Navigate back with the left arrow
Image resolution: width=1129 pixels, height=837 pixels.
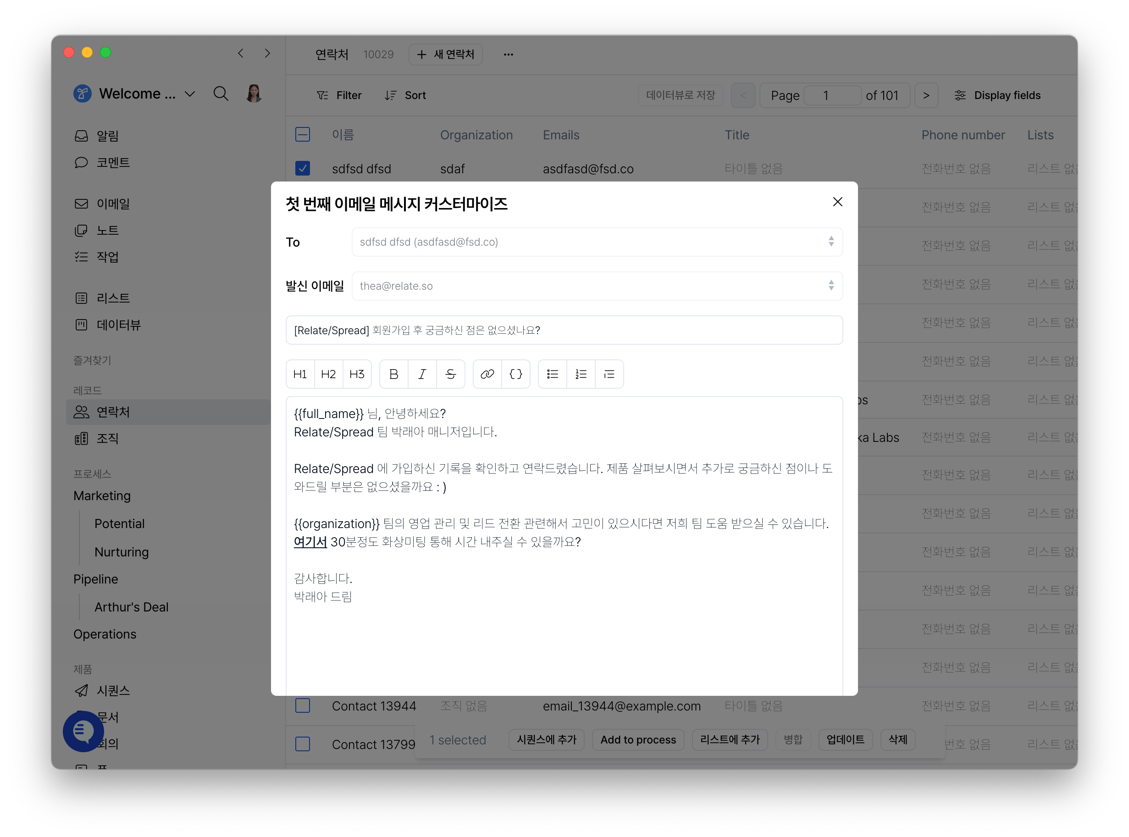click(241, 53)
